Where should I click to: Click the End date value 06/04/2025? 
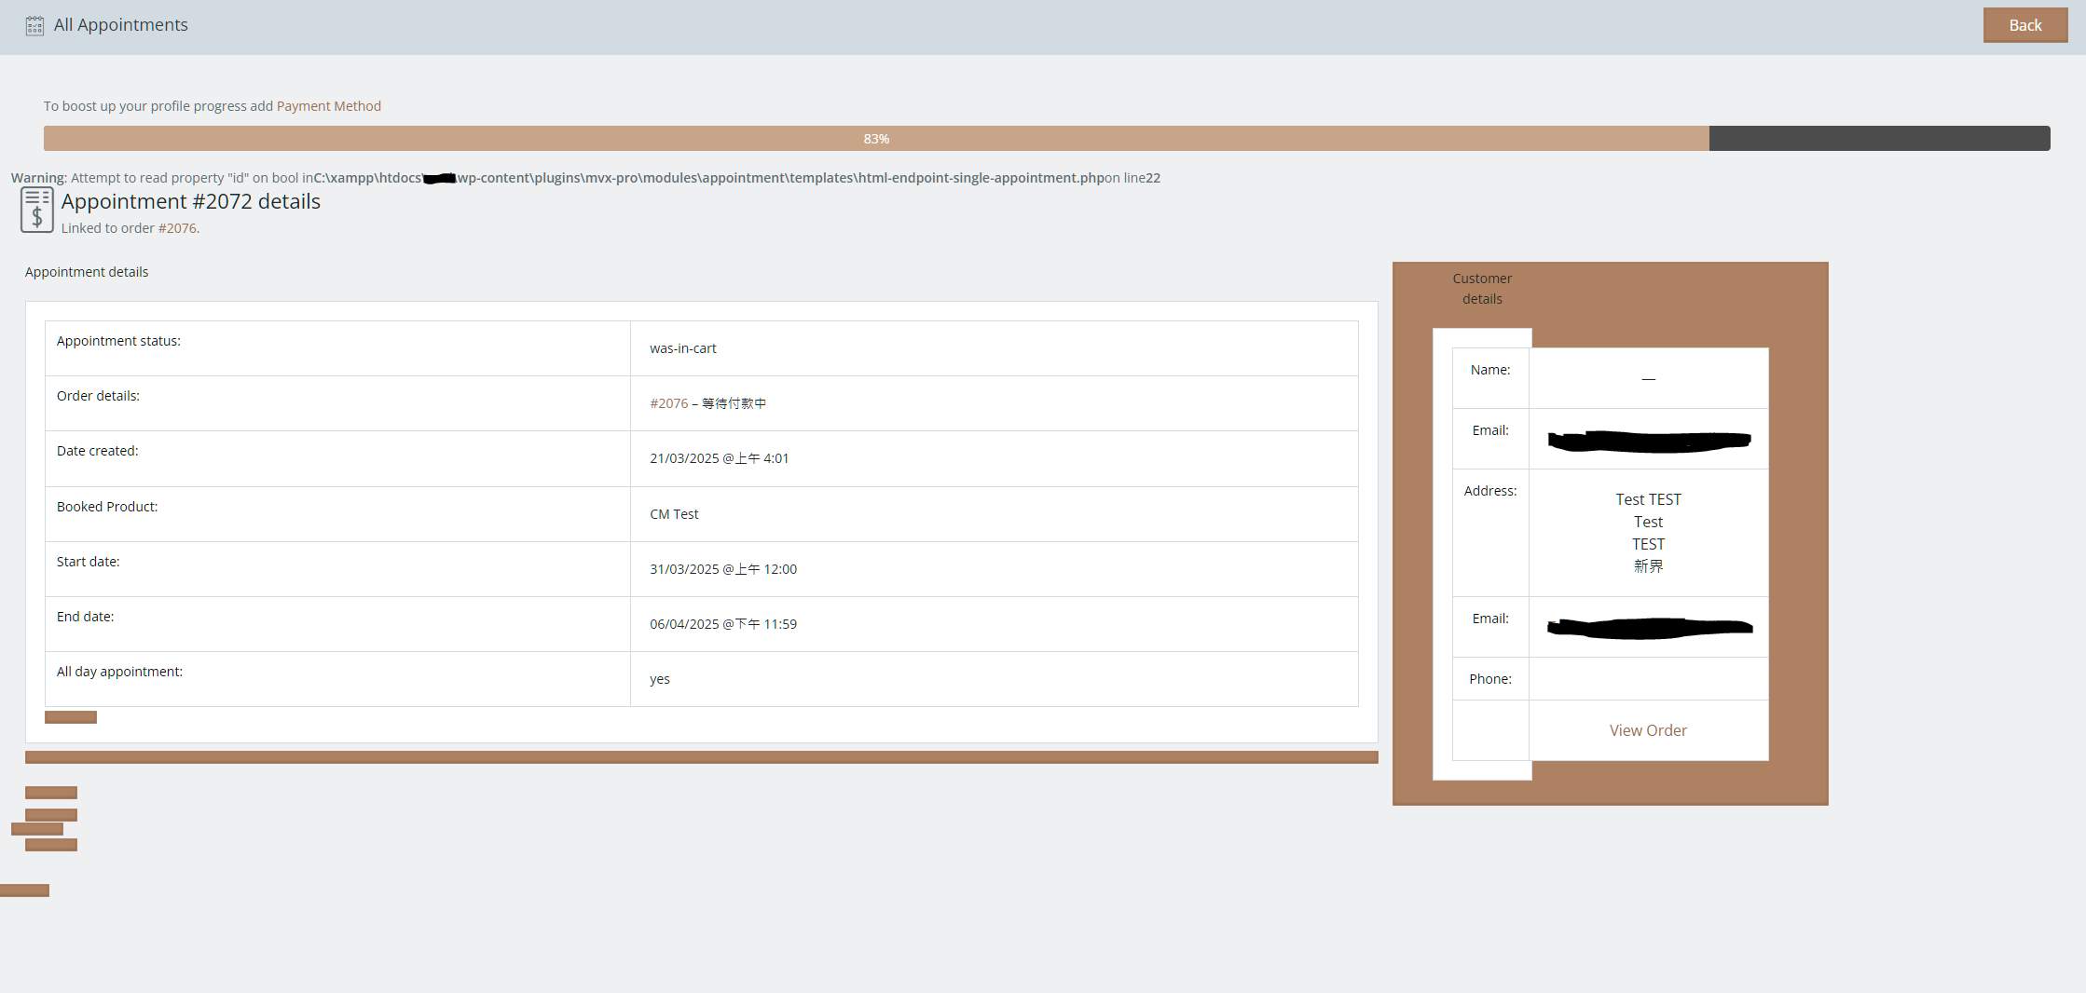tap(722, 624)
